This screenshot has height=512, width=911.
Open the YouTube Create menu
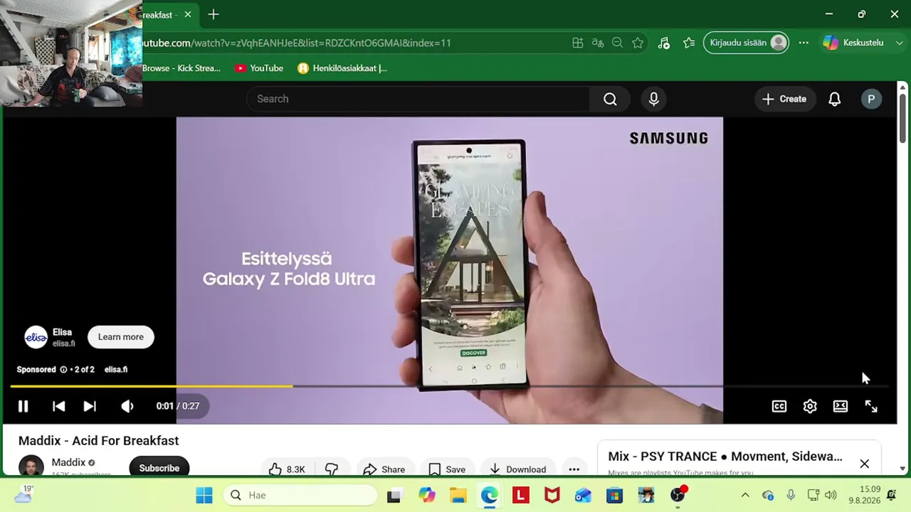click(784, 99)
